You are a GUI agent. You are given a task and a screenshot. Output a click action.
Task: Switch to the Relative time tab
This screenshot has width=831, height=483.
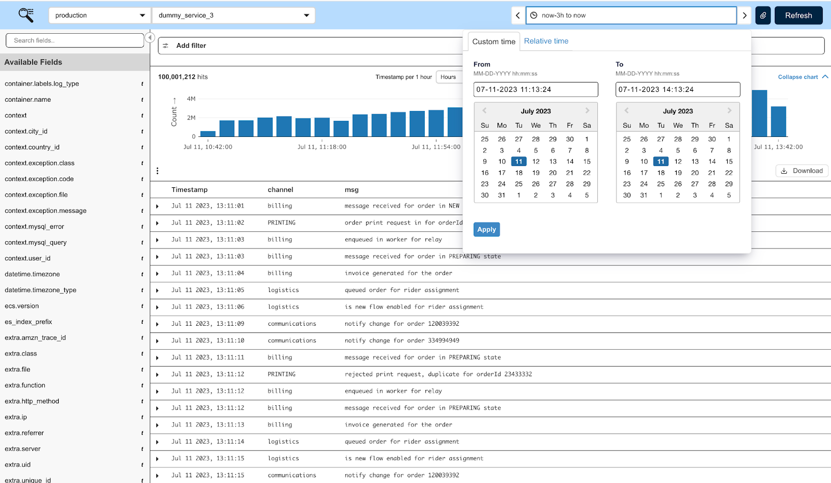click(546, 41)
